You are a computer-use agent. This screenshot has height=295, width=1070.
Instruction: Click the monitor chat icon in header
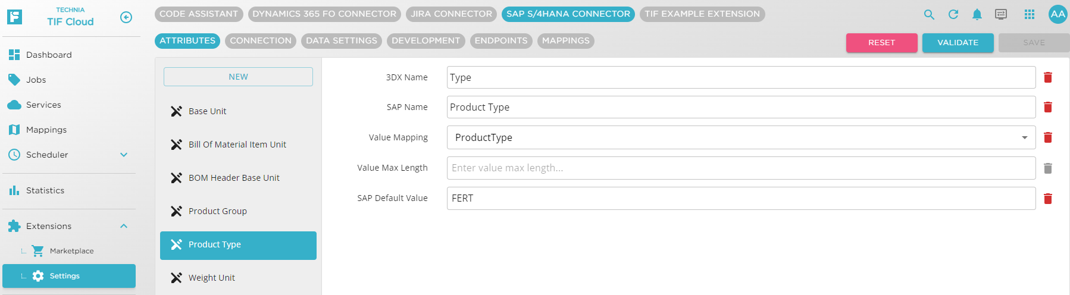tap(1001, 14)
